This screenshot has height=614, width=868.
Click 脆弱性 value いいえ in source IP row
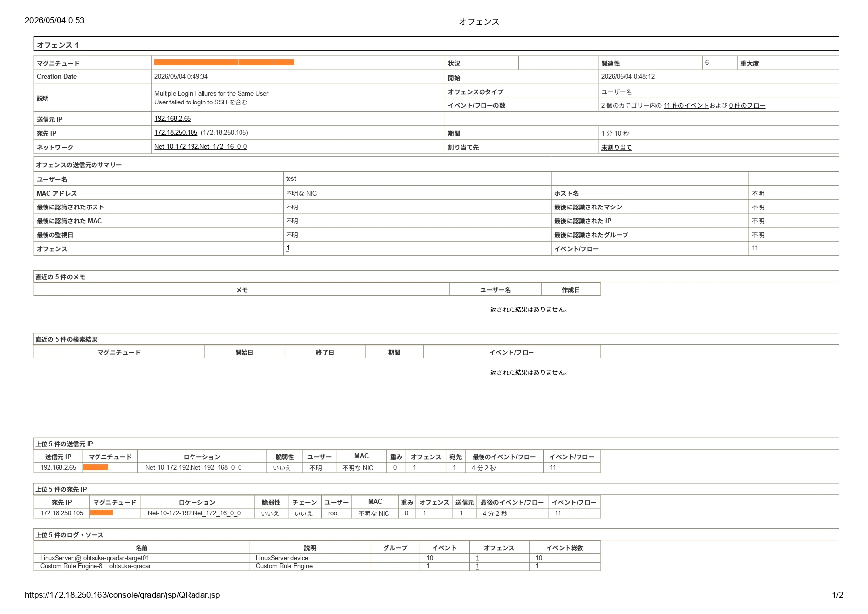(x=282, y=468)
